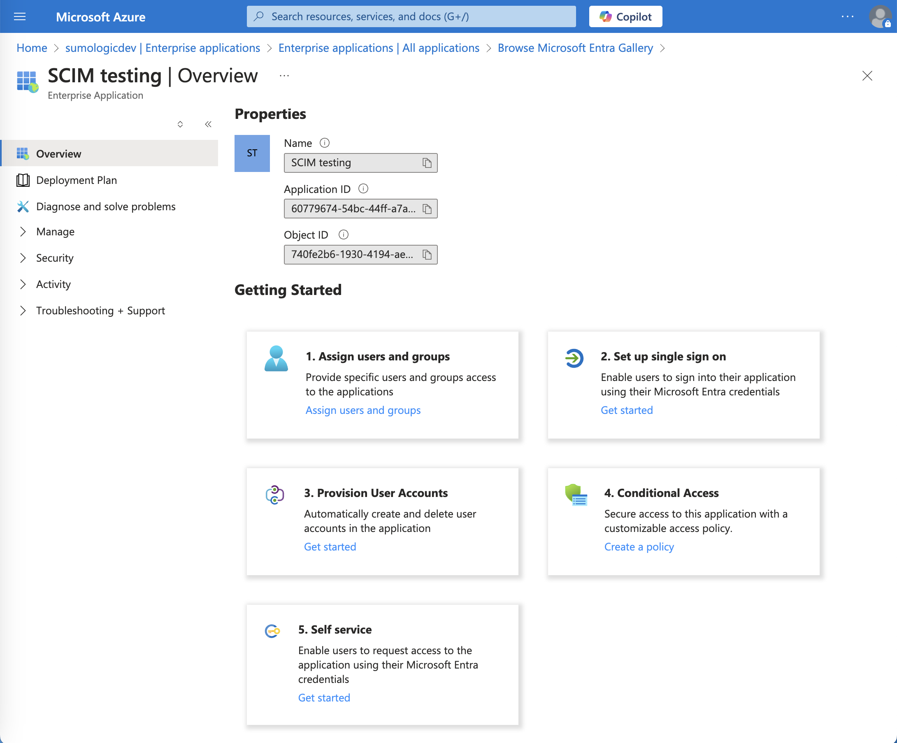
Task: Click the info icon next to Application ID
Action: [363, 189]
